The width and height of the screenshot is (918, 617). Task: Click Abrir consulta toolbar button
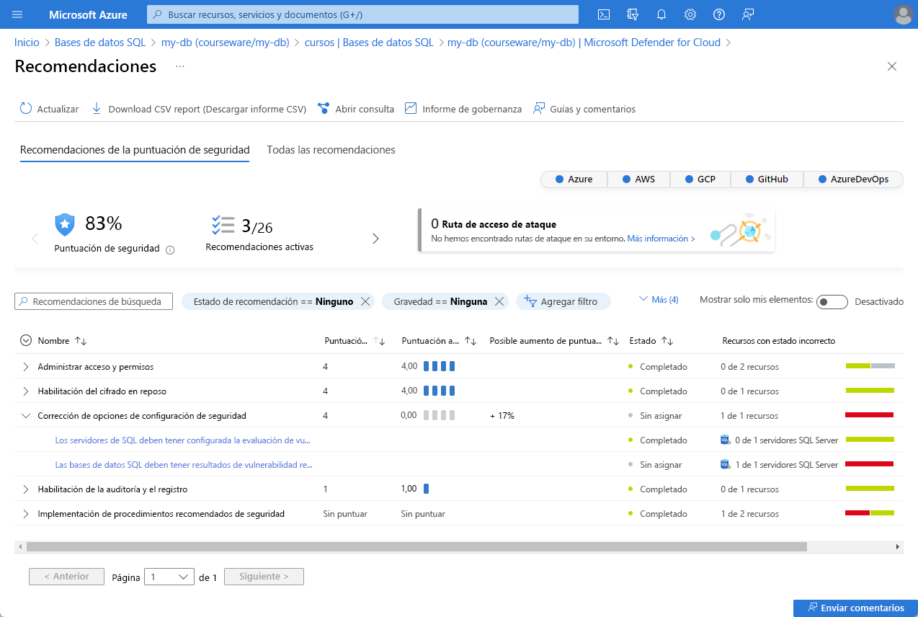(356, 109)
